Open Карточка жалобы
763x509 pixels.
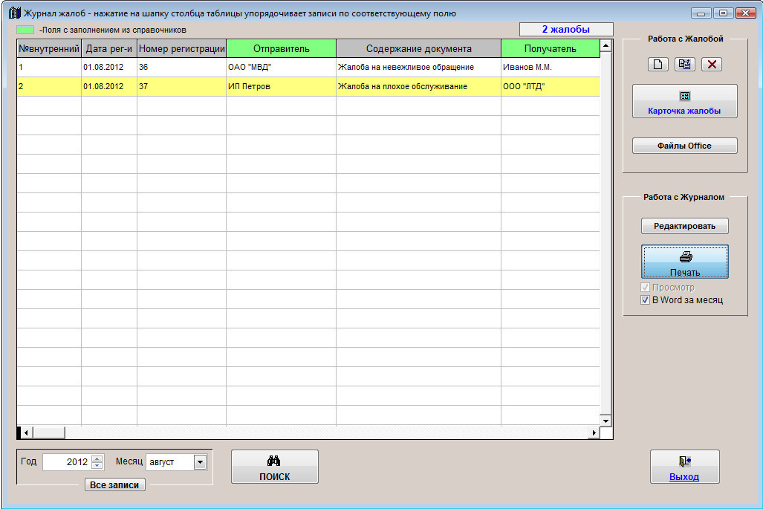685,101
